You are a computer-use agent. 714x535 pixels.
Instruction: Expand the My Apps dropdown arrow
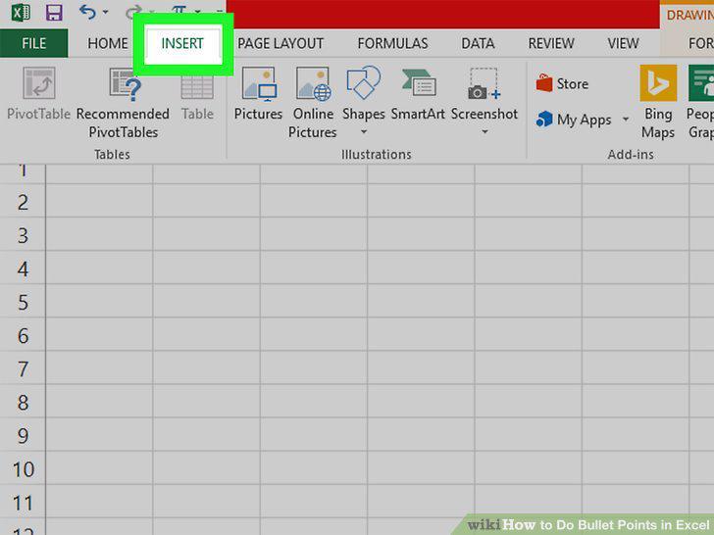pos(626,120)
